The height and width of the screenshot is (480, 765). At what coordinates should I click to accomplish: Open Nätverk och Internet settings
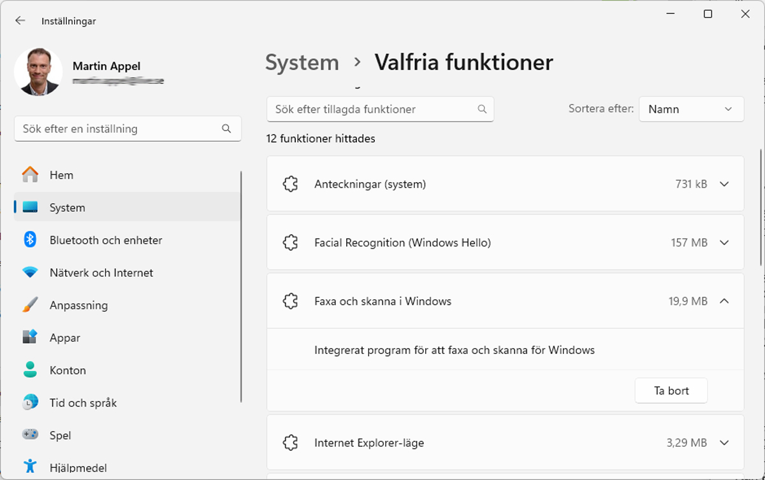101,272
